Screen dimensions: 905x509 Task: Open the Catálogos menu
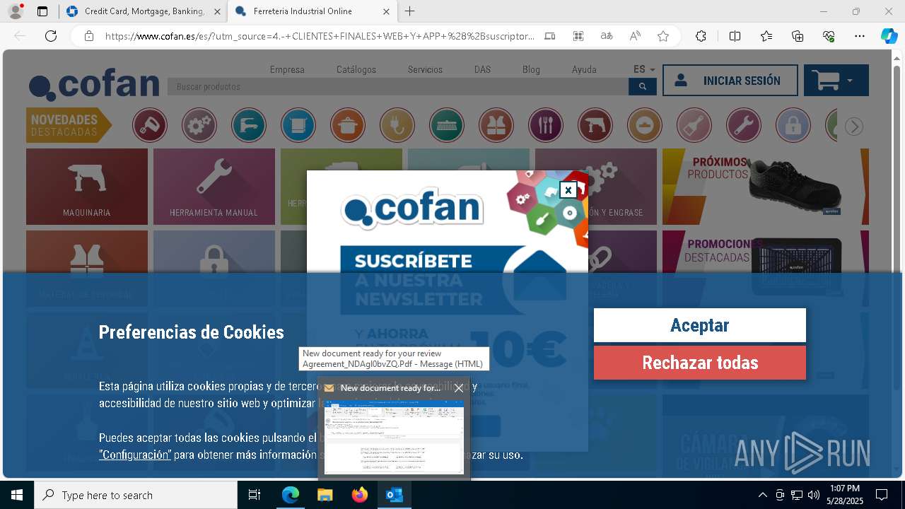pyautogui.click(x=356, y=69)
